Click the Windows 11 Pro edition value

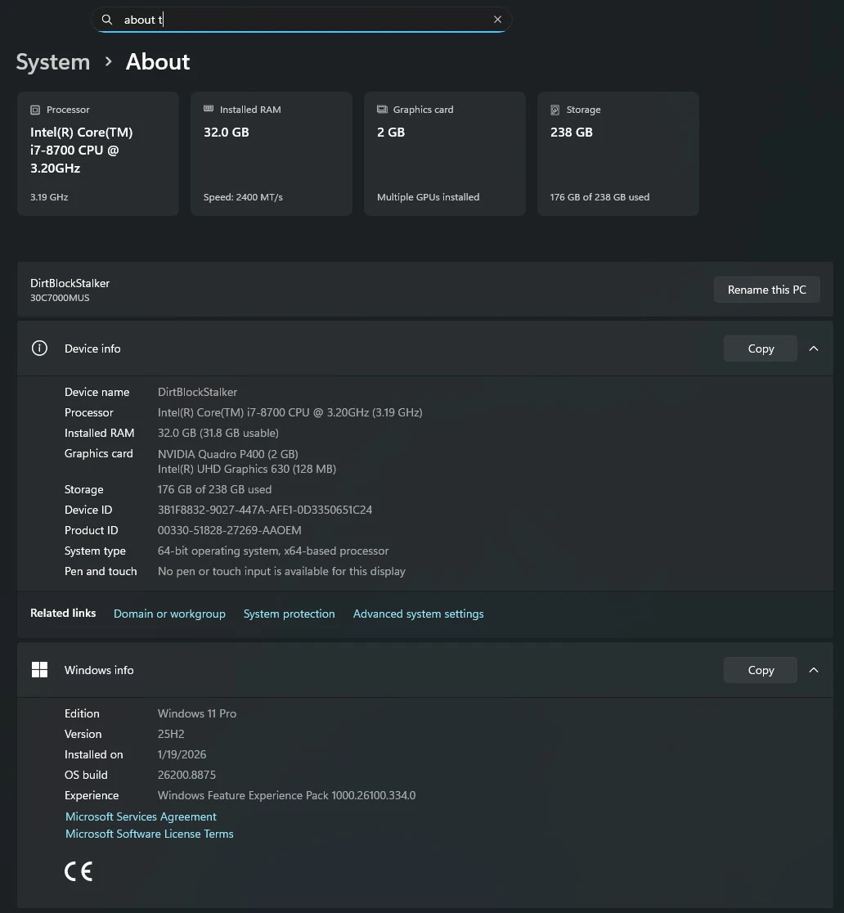coord(197,713)
